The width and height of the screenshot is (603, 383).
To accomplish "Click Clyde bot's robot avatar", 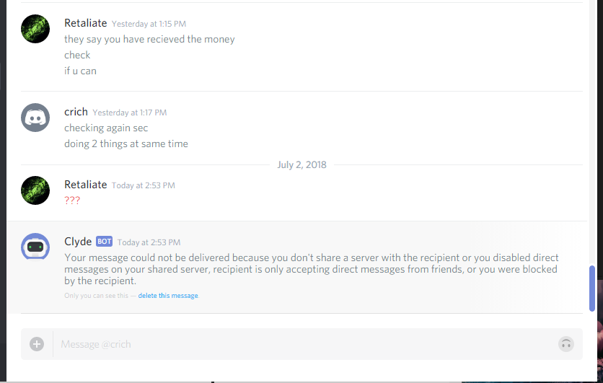I will [35, 247].
